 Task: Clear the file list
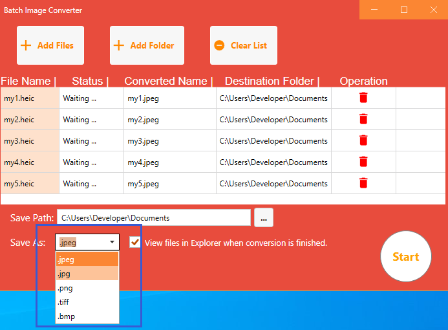(x=243, y=45)
